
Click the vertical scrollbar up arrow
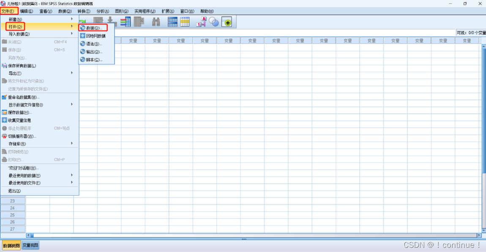point(484,46)
